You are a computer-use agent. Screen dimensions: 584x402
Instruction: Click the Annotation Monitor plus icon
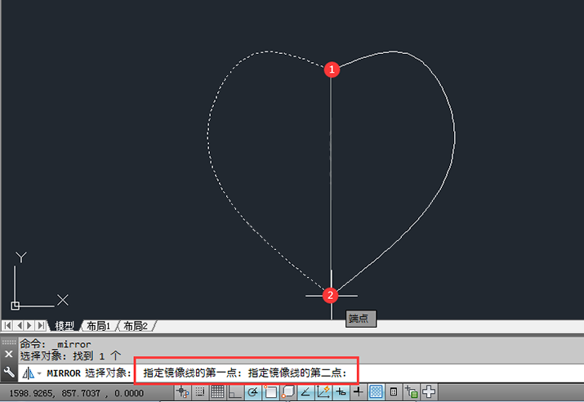tap(429, 392)
